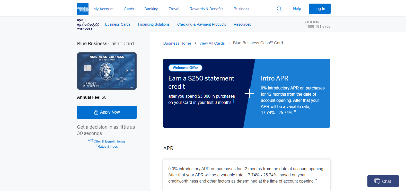This screenshot has width=406, height=191.
Task: Click the Log In button
Action: [x=320, y=9]
